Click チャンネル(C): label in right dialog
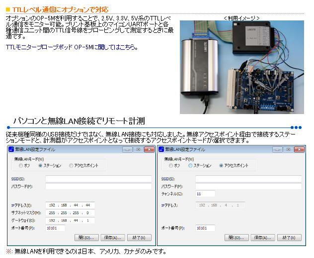Viewport: 314px width, 258px height. pos(172,194)
